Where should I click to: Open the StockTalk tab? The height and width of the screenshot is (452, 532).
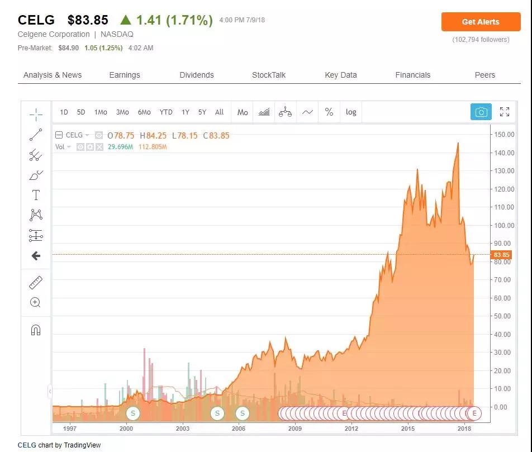(269, 75)
